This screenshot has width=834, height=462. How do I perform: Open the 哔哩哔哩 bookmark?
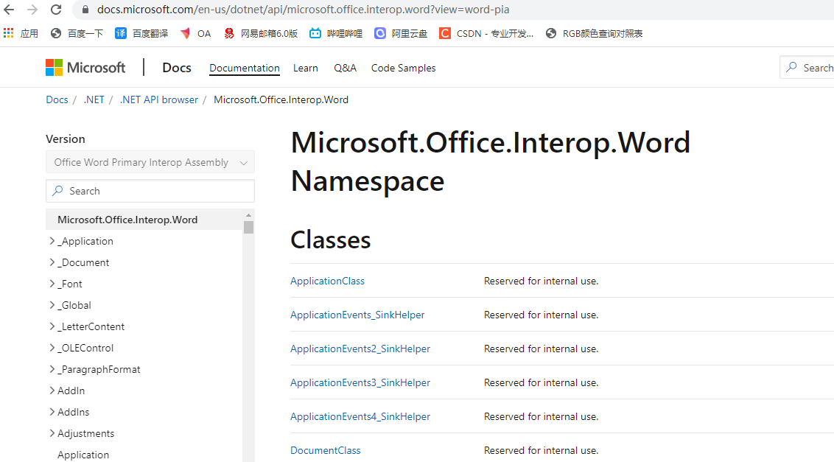[x=336, y=34]
